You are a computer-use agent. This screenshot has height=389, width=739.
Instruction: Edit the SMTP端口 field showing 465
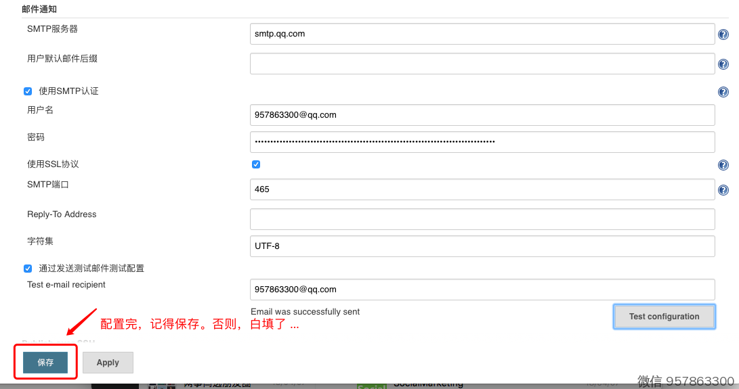pyautogui.click(x=482, y=189)
